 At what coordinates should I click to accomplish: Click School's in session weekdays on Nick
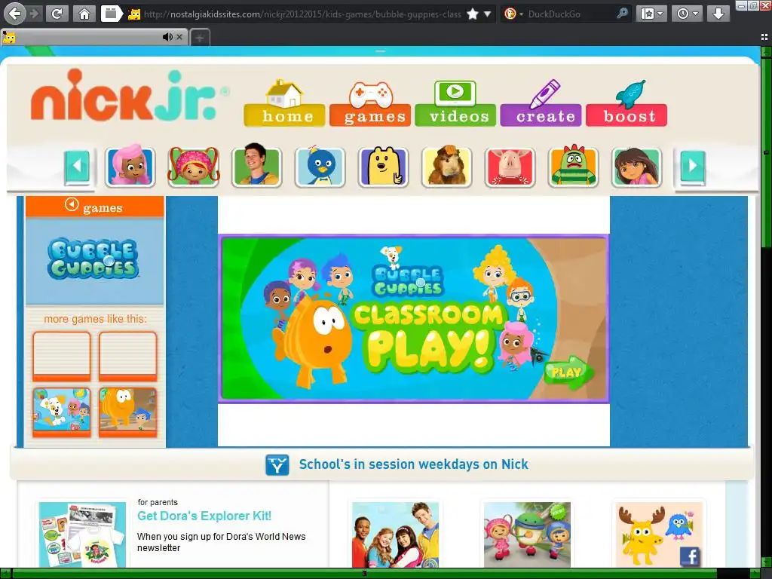pyautogui.click(x=414, y=464)
